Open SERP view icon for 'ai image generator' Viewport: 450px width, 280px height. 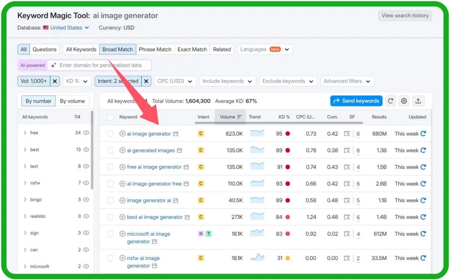pyautogui.click(x=175, y=134)
